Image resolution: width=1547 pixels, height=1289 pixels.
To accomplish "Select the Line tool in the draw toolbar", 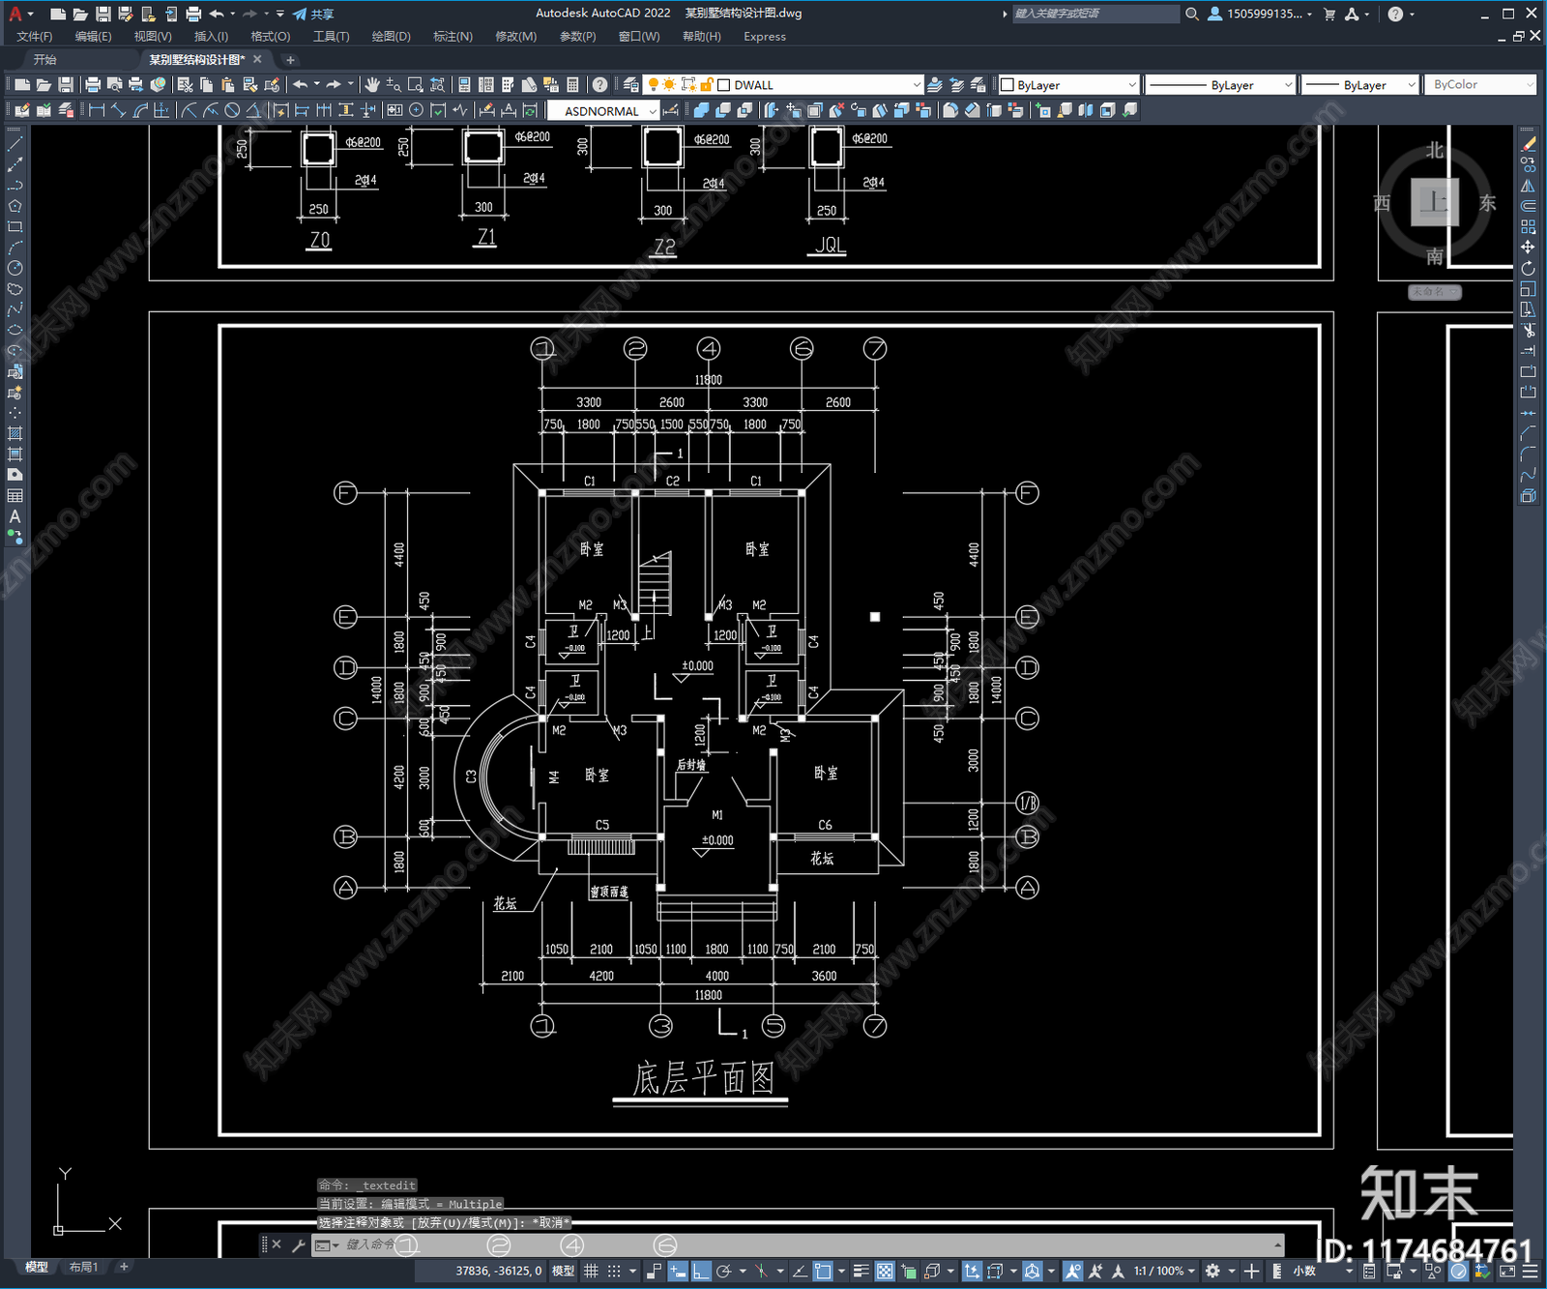I will point(15,143).
